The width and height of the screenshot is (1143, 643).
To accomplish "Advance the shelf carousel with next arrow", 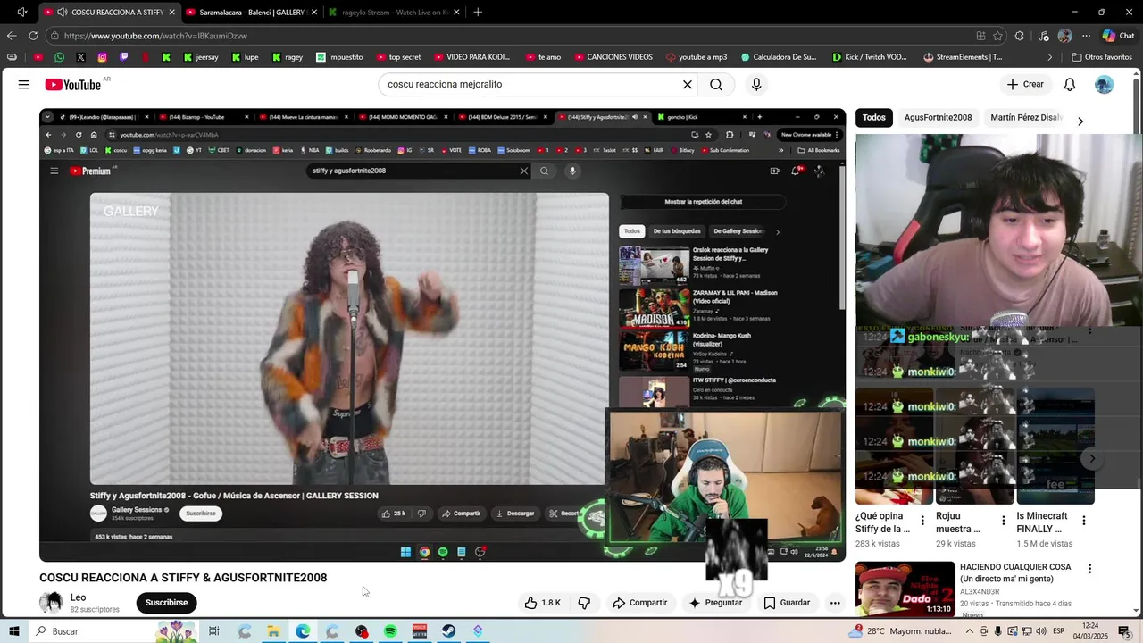I will (1091, 458).
